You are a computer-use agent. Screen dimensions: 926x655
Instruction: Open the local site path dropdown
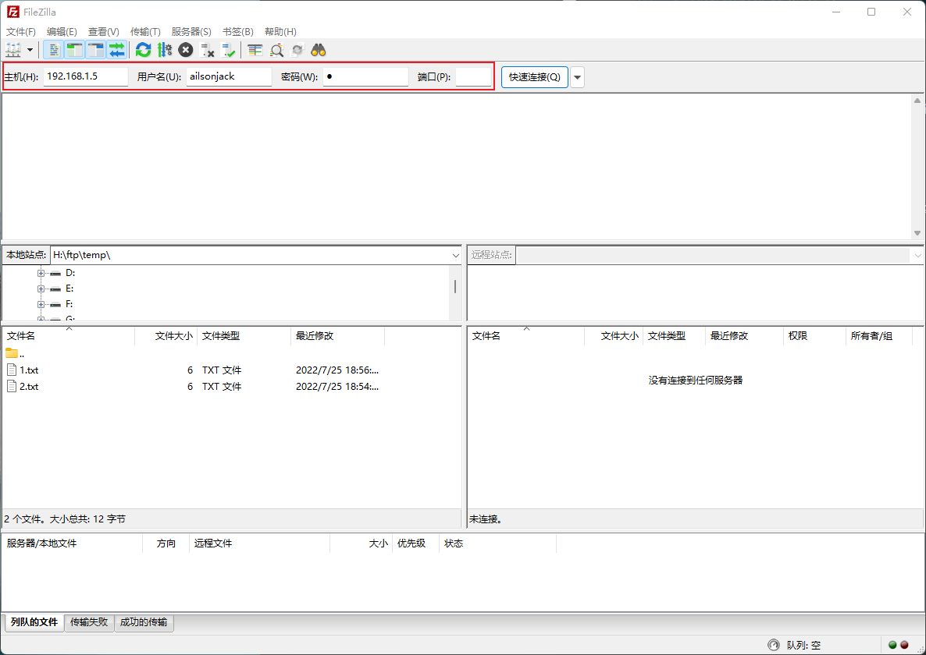(x=456, y=255)
